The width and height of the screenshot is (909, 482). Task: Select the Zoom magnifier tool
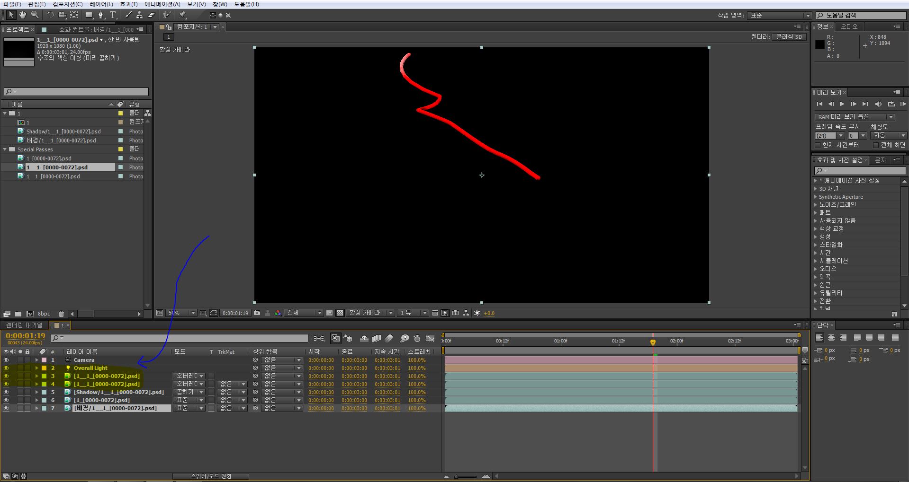click(35, 15)
